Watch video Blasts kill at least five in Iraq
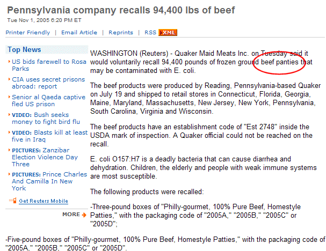This screenshot has width=326, height=251. pyautogui.click(x=49, y=136)
